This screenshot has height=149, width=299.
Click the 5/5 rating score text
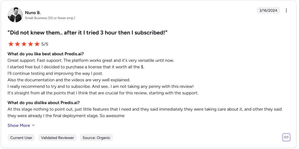coord(45,44)
